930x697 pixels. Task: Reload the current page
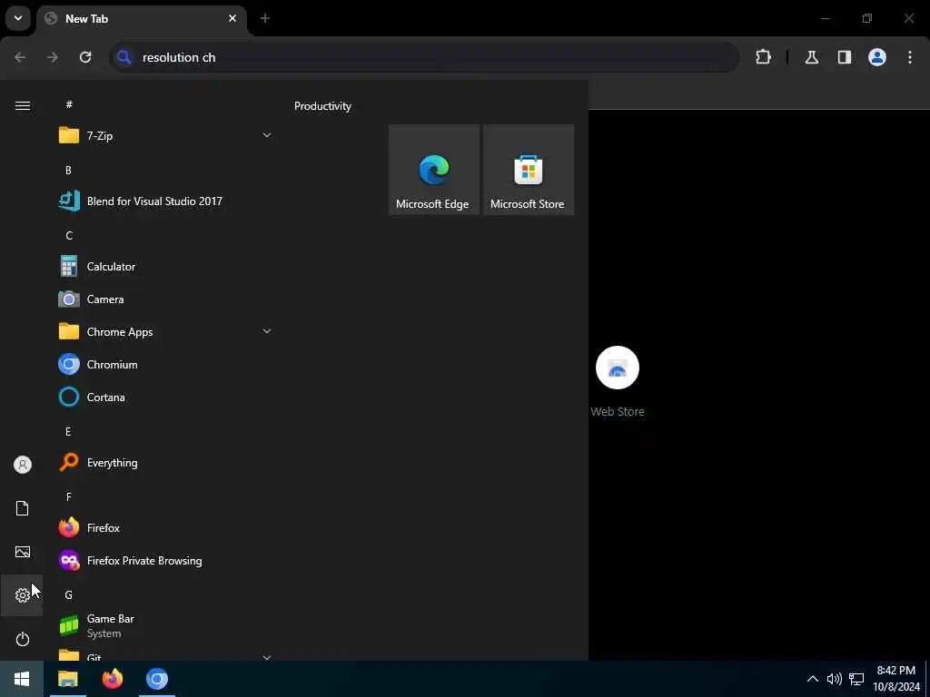(85, 57)
